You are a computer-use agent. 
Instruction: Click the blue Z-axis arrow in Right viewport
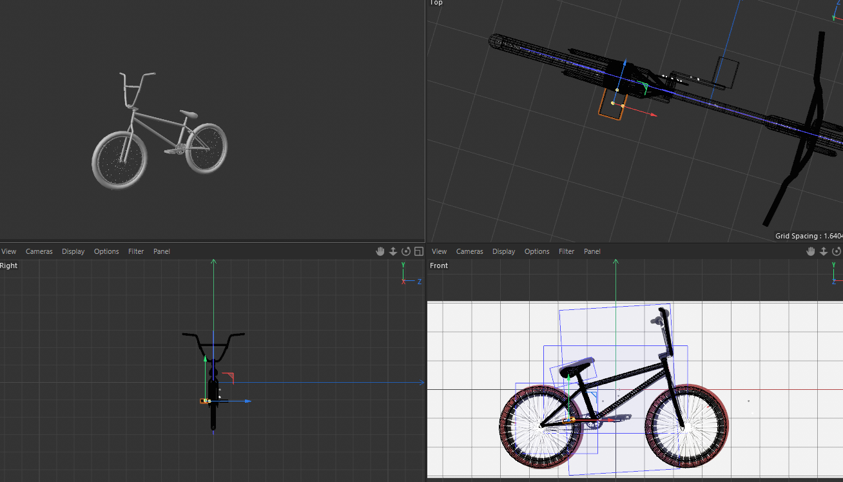[x=247, y=401]
